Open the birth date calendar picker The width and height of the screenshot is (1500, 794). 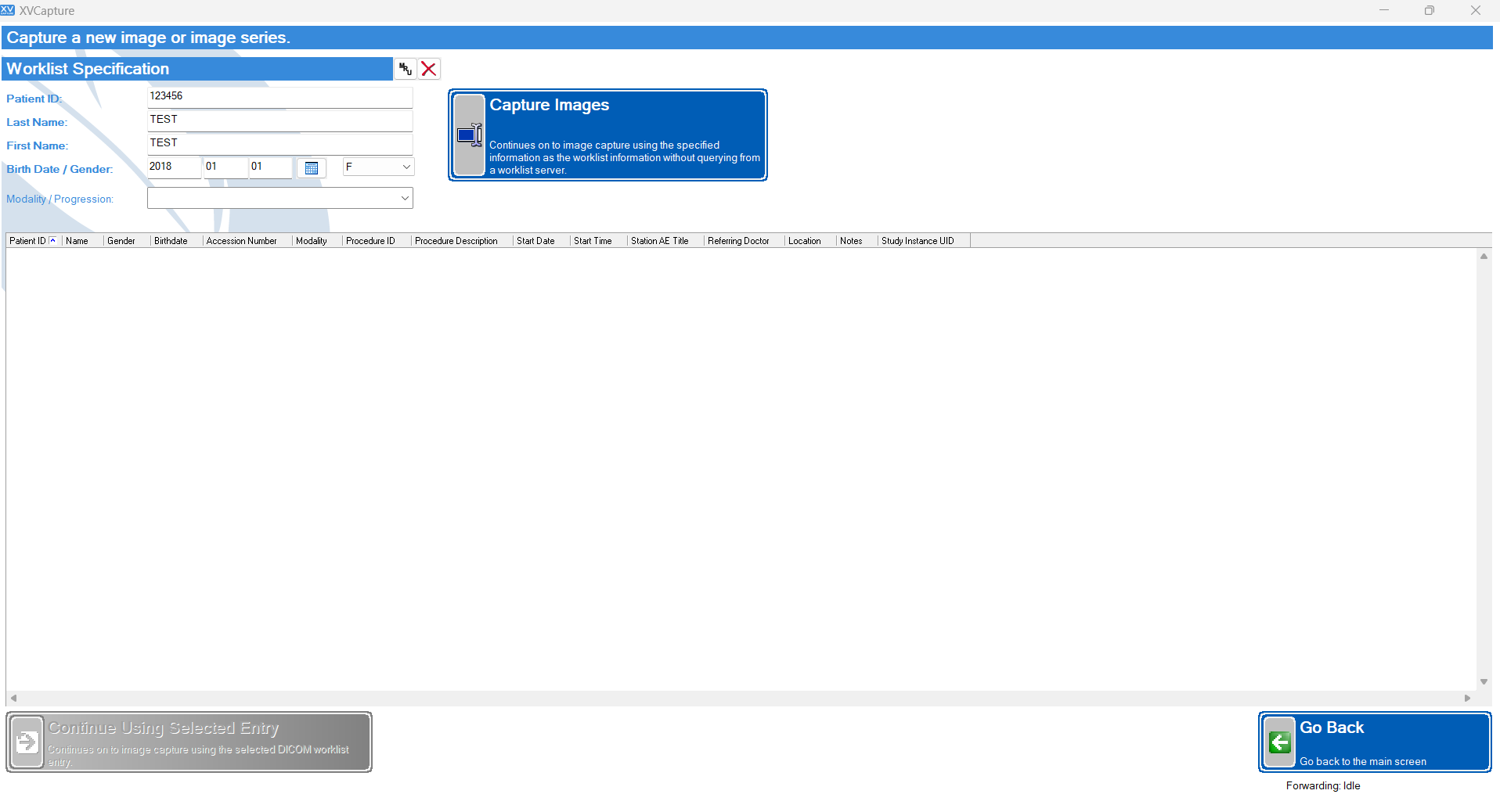point(312,167)
